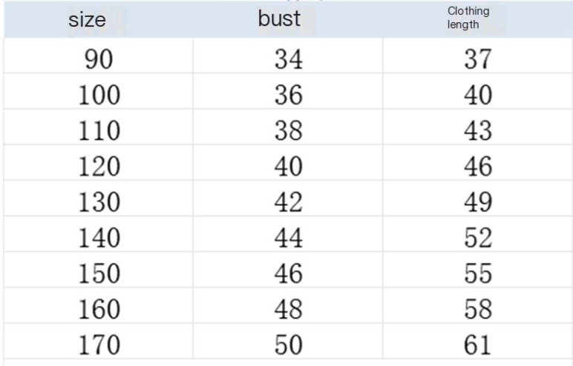The width and height of the screenshot is (573, 366).
Task: Click bust value 44
Action: tap(289, 238)
